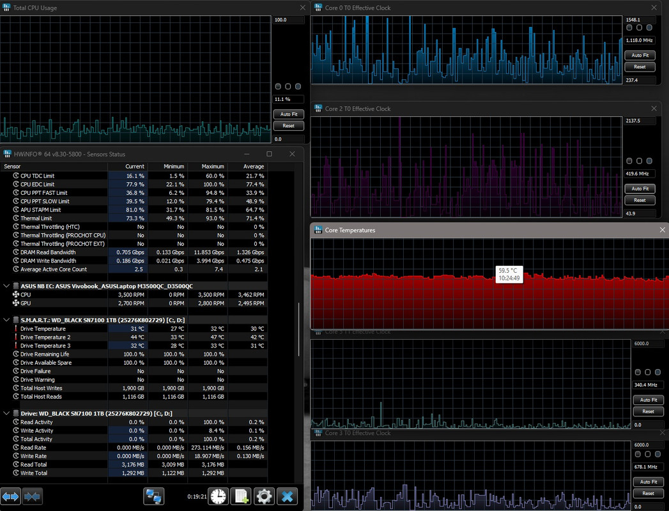
Task: Click the 1548.1 maximum field in Core 0 T0
Action: 640,20
